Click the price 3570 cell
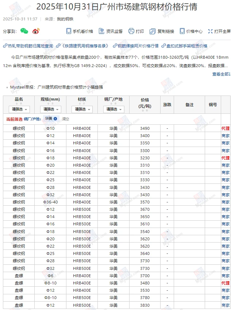Image resolution: width=231 pixels, height=310 pixels. pyautogui.click(x=145, y=202)
